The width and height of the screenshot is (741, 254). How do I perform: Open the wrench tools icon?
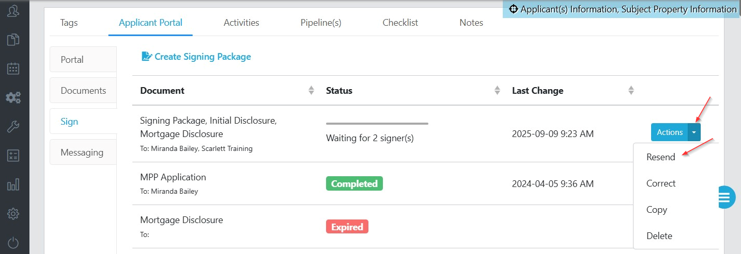13,127
